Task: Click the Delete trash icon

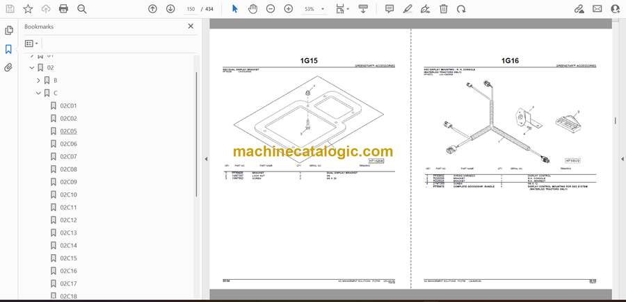Action: click(444, 9)
